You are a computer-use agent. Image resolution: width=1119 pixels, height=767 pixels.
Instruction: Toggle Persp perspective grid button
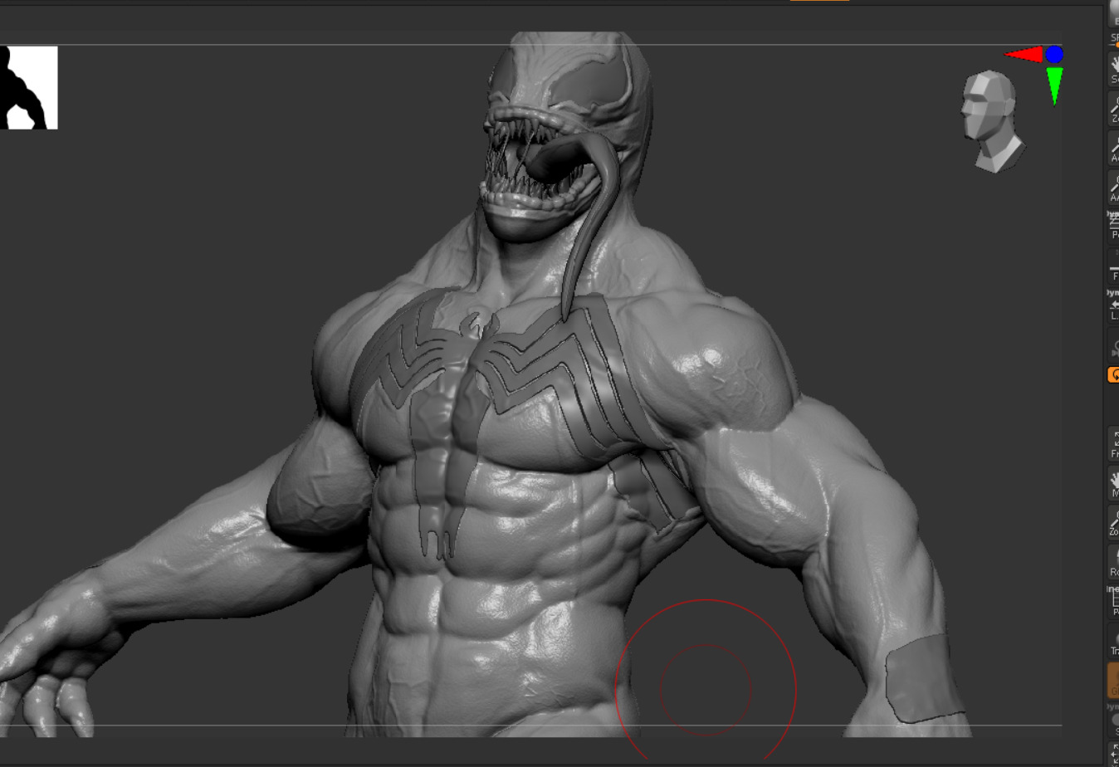tap(1114, 227)
